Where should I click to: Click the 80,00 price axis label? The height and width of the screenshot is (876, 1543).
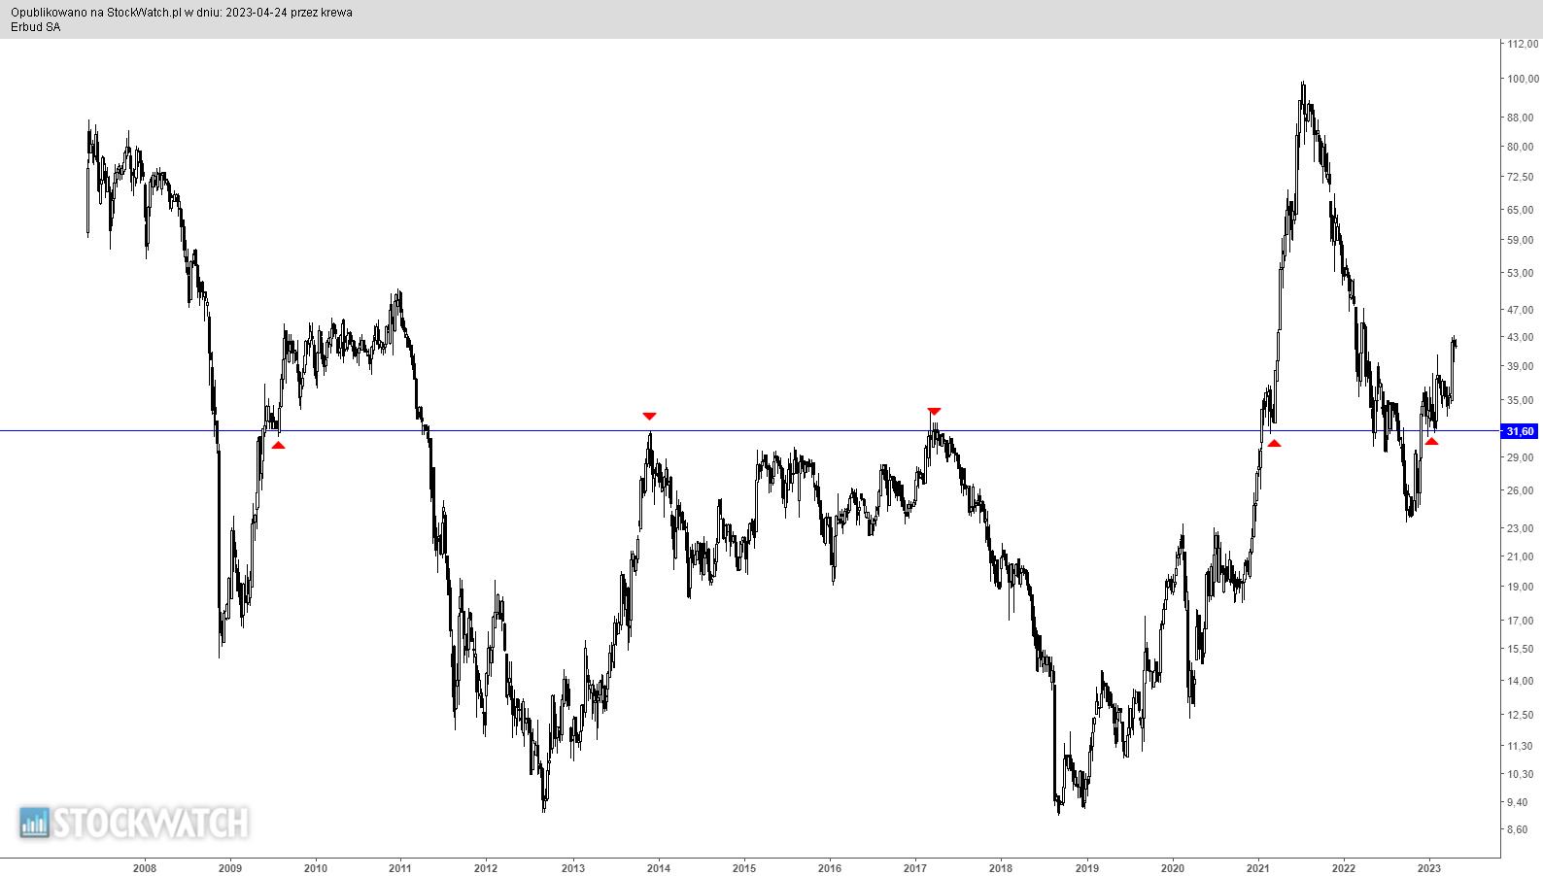tap(1521, 147)
